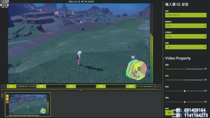The height and width of the screenshot is (118, 210).
Task: Click the 输出 output button in the bottom toolbar
Action: 12,86
